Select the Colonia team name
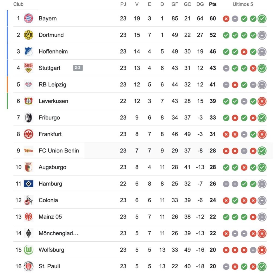This screenshot has width=280, height=273. pos(48,200)
